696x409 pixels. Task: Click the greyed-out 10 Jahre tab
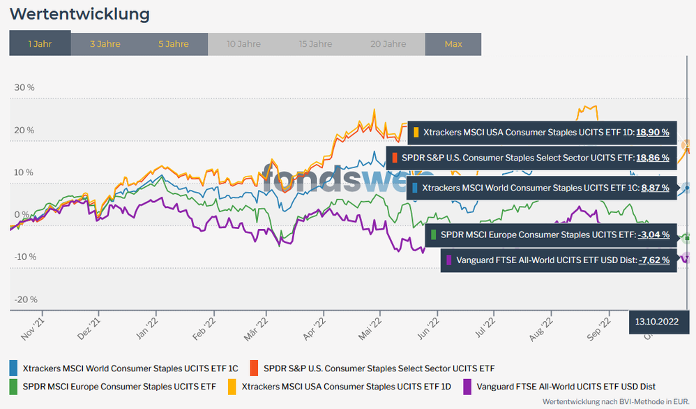coord(243,44)
